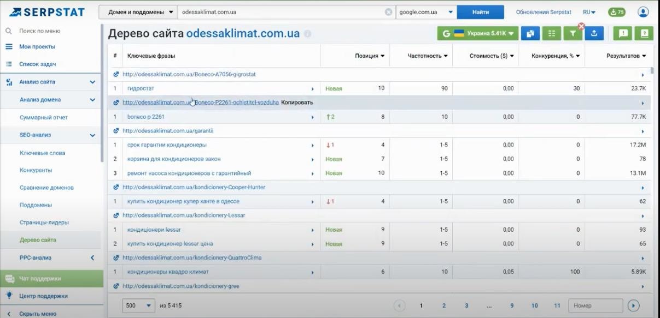Click the support center lightbulb icon
The width and height of the screenshot is (660, 318).
9,295
